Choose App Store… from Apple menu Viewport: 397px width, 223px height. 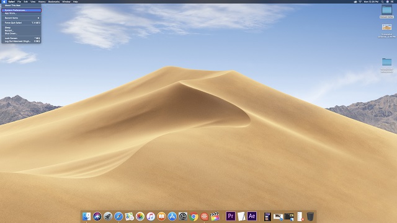(21, 13)
